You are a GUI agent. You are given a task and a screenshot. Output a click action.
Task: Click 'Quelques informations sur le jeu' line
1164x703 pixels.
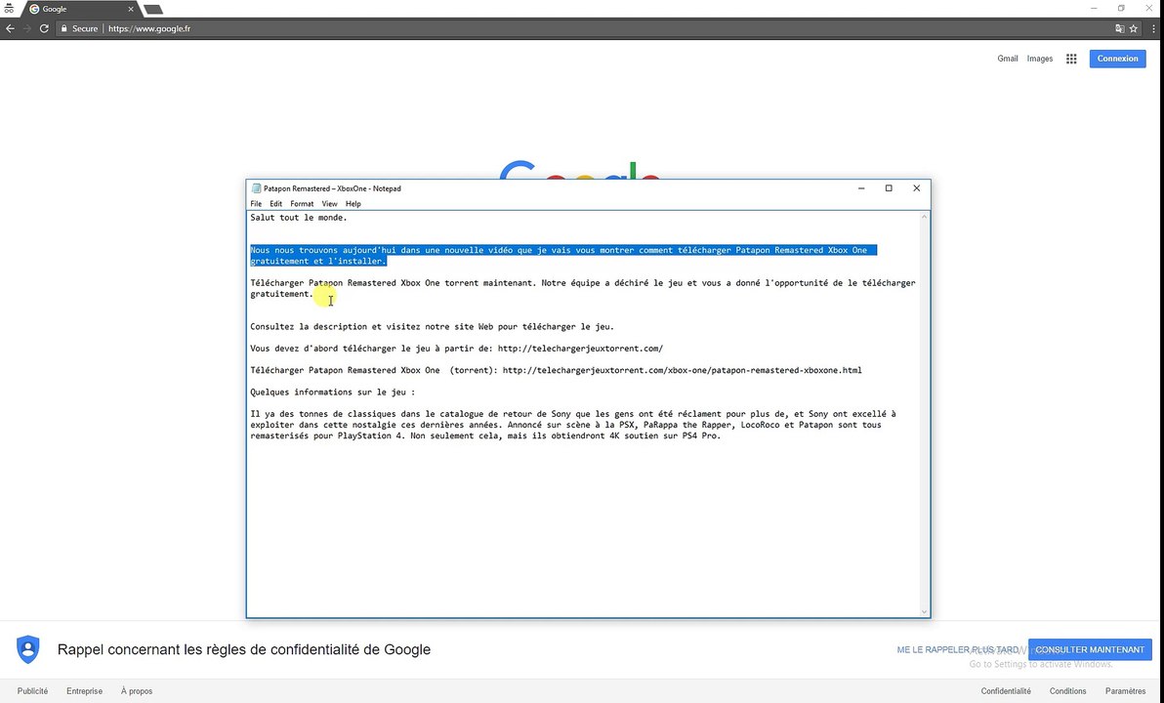[x=333, y=392]
